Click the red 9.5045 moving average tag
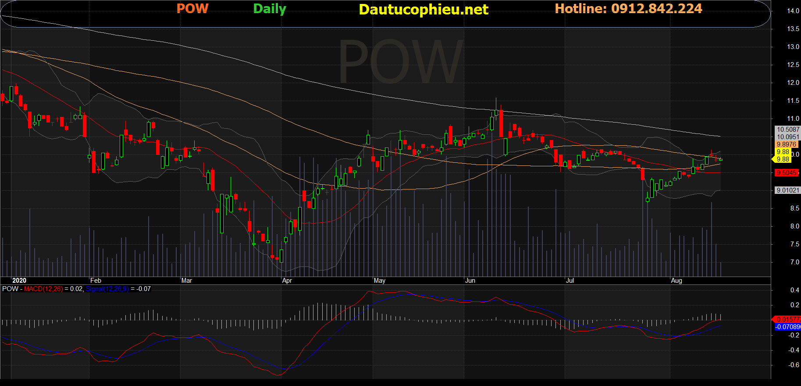The image size is (801, 386). pyautogui.click(x=786, y=173)
